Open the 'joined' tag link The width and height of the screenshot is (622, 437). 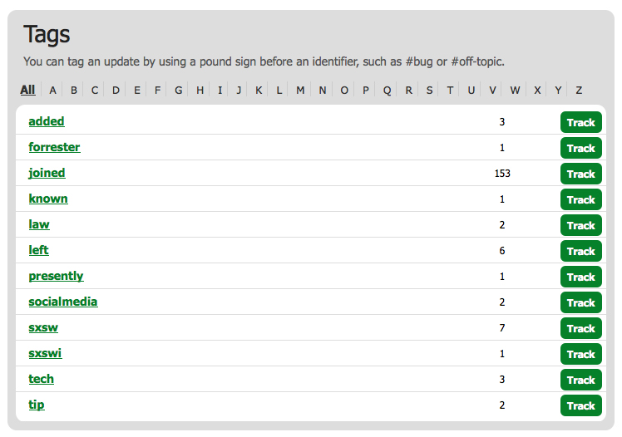click(x=47, y=173)
